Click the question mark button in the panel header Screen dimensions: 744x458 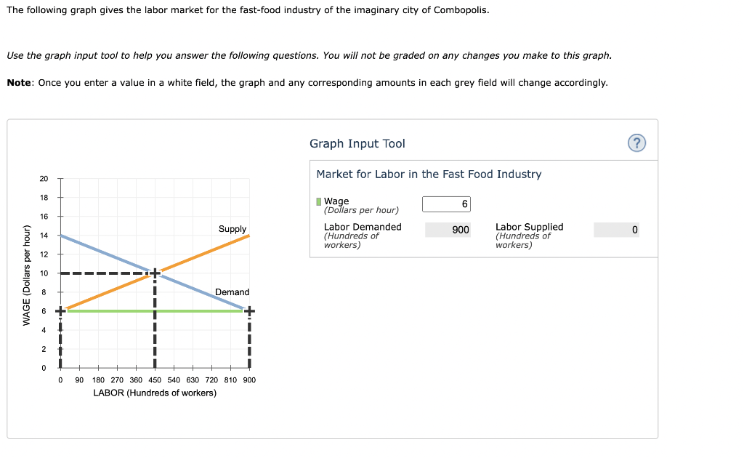click(x=636, y=142)
